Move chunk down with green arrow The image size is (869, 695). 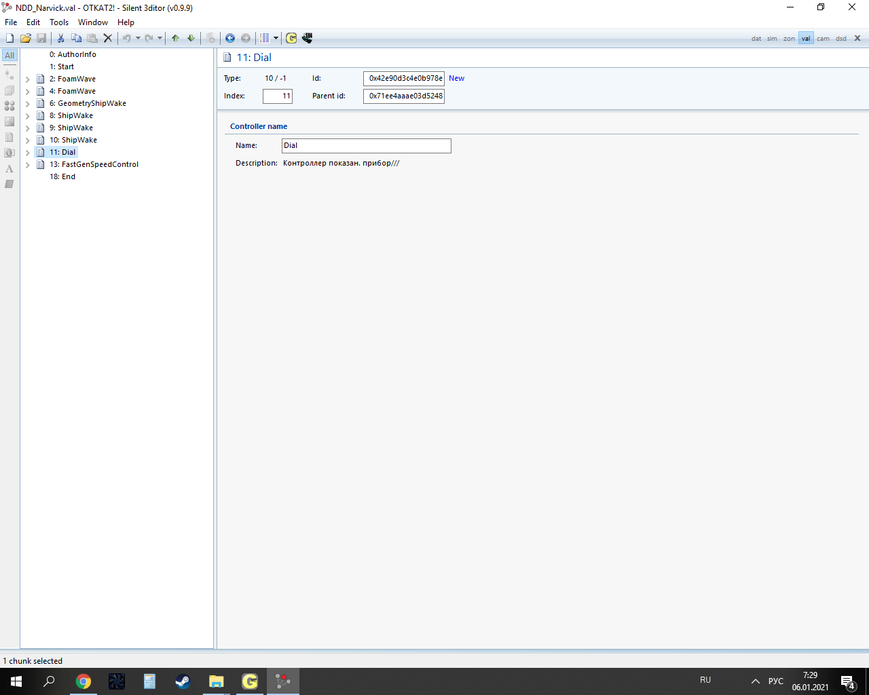click(x=191, y=38)
